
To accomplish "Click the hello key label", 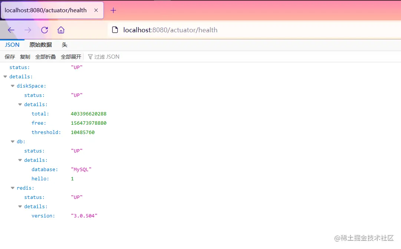I will (40, 178).
